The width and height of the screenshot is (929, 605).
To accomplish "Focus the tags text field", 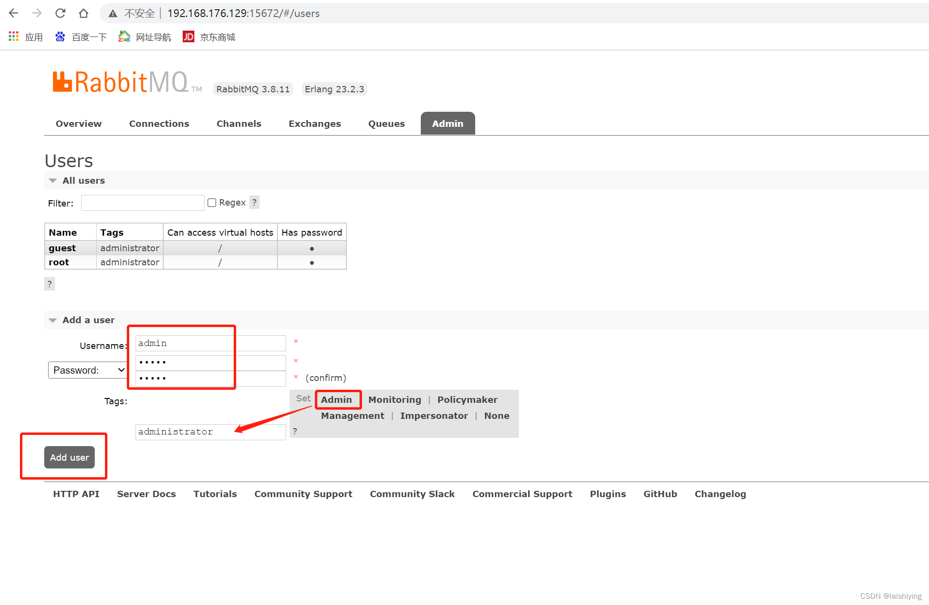I will pyautogui.click(x=210, y=432).
